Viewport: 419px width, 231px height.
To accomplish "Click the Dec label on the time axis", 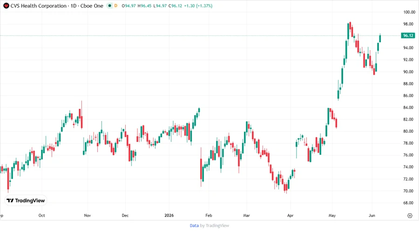I will (125, 215).
